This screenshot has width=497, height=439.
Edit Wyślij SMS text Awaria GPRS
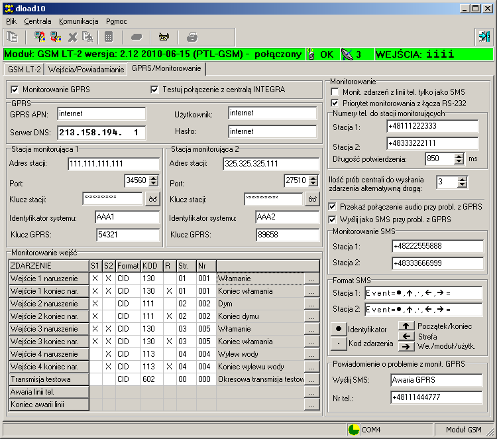pos(437,380)
